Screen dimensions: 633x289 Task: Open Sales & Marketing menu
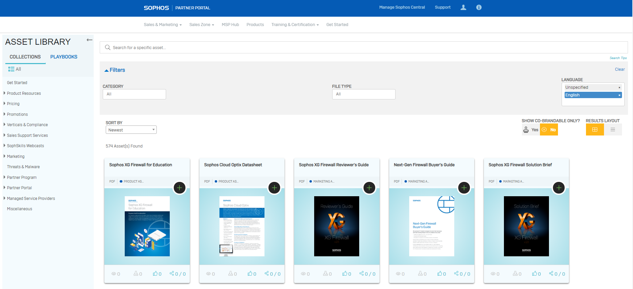pyautogui.click(x=162, y=25)
